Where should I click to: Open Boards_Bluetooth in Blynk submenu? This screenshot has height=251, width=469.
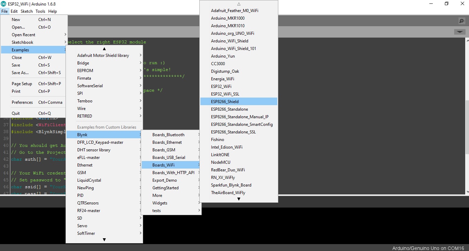(171, 135)
